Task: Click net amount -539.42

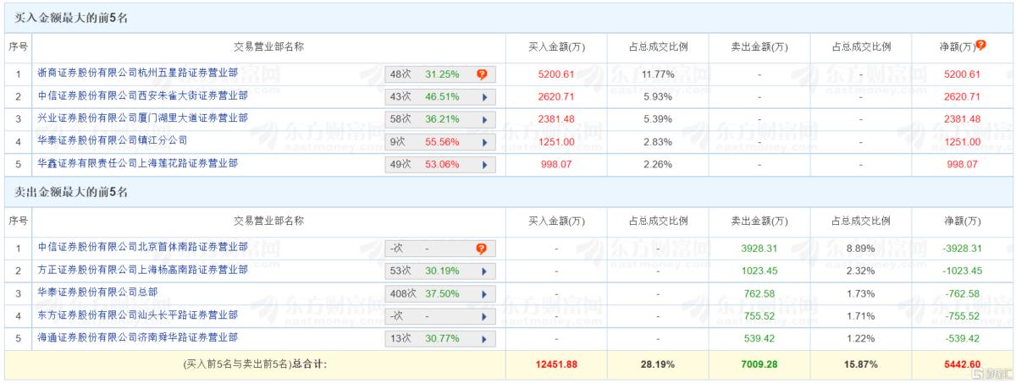Action: 963,339
